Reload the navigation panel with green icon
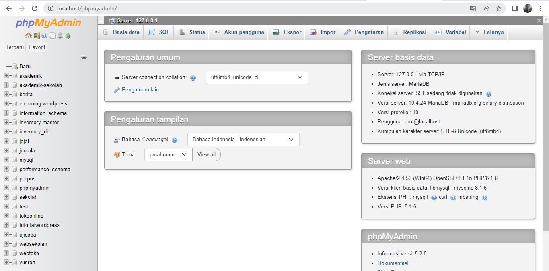 (x=68, y=36)
